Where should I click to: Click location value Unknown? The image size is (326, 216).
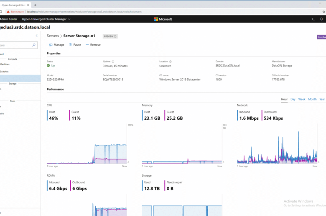[165, 66]
